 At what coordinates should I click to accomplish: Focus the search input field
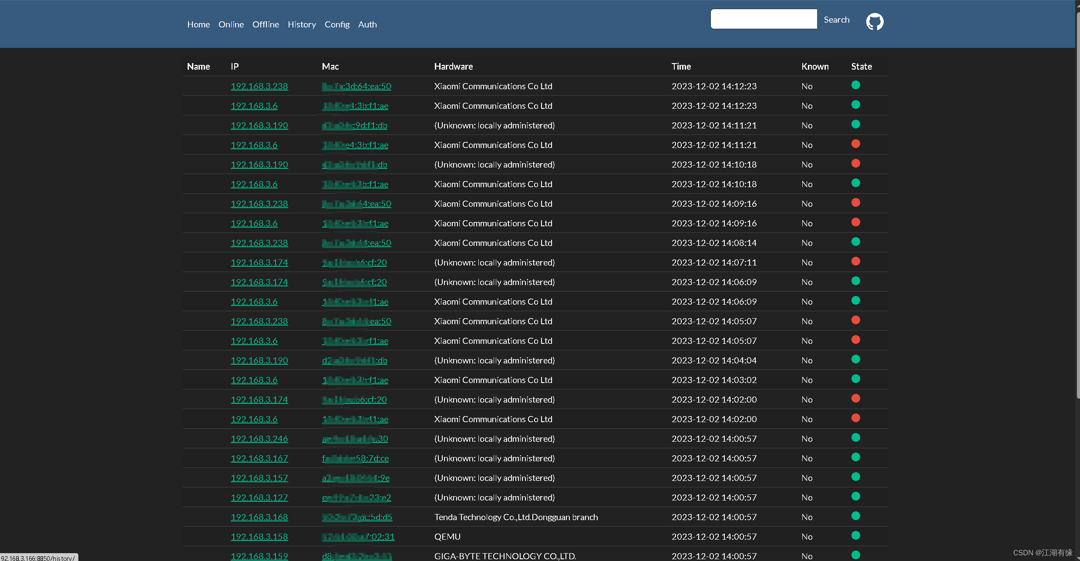coord(764,19)
